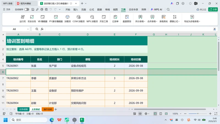This screenshot has width=220, height=124.
Task: Select cell containing TR260902
Action: pyautogui.click(x=18, y=78)
